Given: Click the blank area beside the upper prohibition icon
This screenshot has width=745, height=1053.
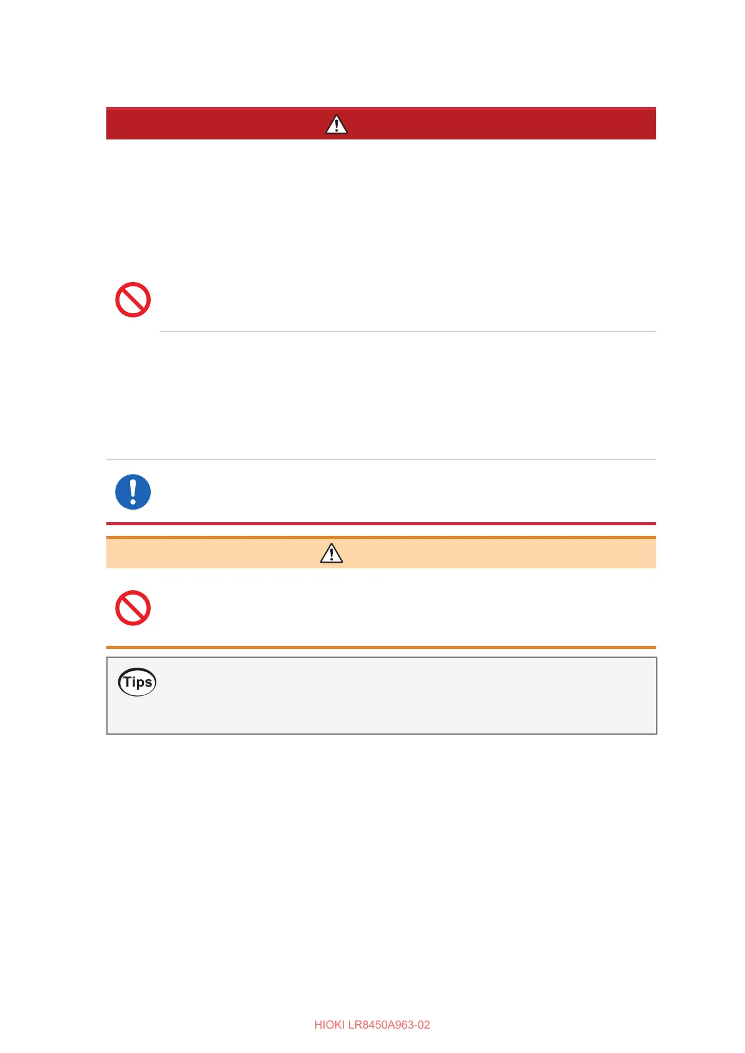Looking at the screenshot, I should 407,300.
